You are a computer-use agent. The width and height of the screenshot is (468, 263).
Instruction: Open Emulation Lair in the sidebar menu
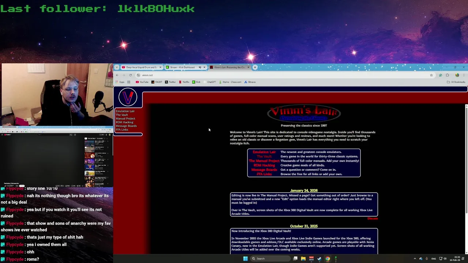coord(125,111)
